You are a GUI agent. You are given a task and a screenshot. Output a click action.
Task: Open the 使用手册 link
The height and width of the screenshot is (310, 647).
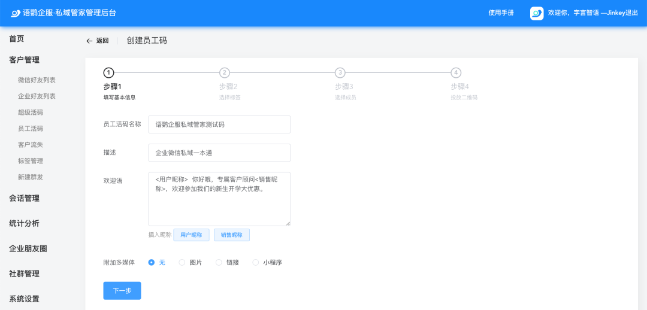click(x=501, y=13)
